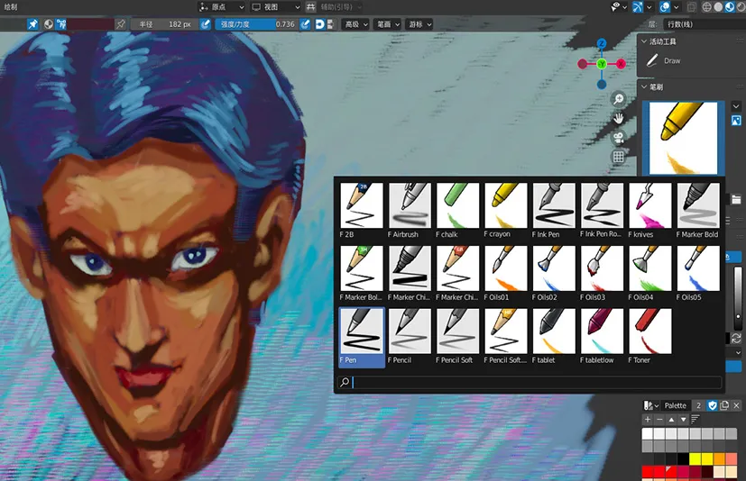Viewport: 746px width, 481px height.
Task: Pick the F Ink Pen brush
Action: click(553, 210)
